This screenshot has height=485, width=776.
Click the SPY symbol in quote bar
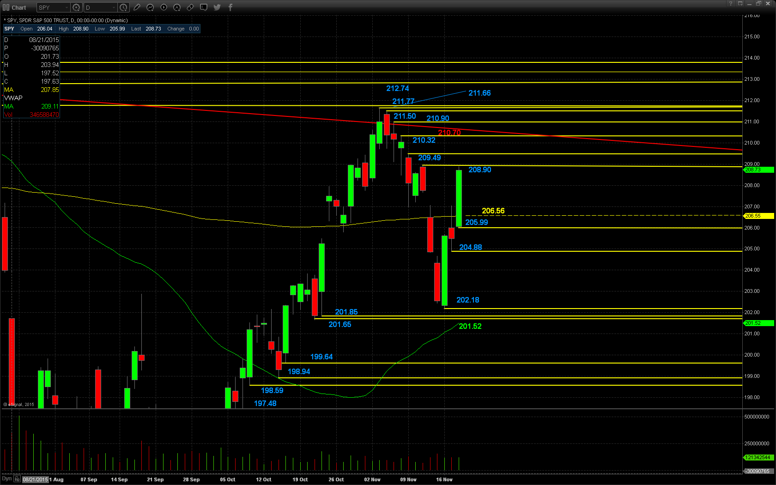click(x=9, y=29)
